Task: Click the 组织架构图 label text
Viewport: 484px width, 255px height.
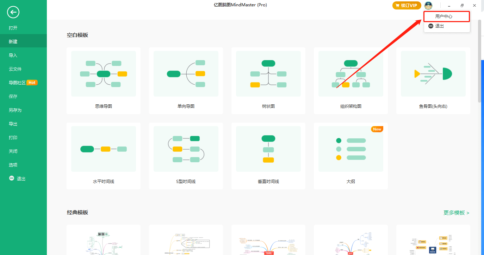Action: [351, 106]
